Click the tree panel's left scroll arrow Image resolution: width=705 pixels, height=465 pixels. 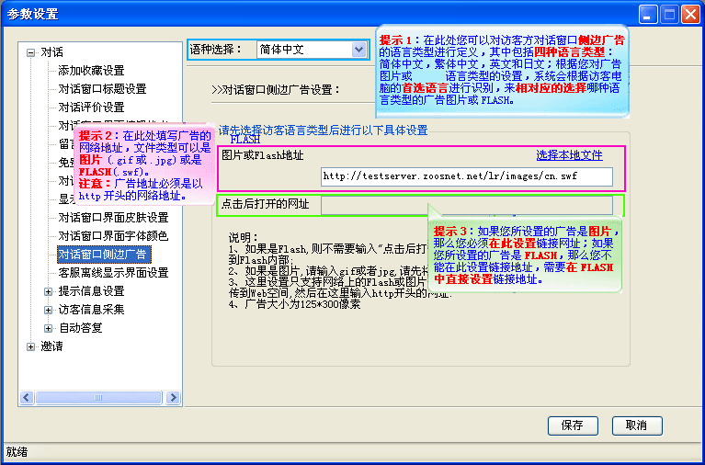(27, 398)
